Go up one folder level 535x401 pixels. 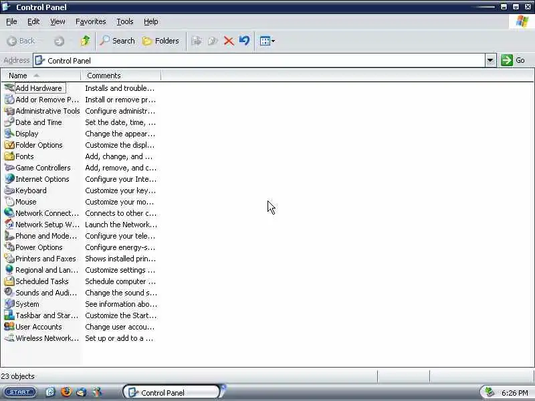[x=85, y=41]
